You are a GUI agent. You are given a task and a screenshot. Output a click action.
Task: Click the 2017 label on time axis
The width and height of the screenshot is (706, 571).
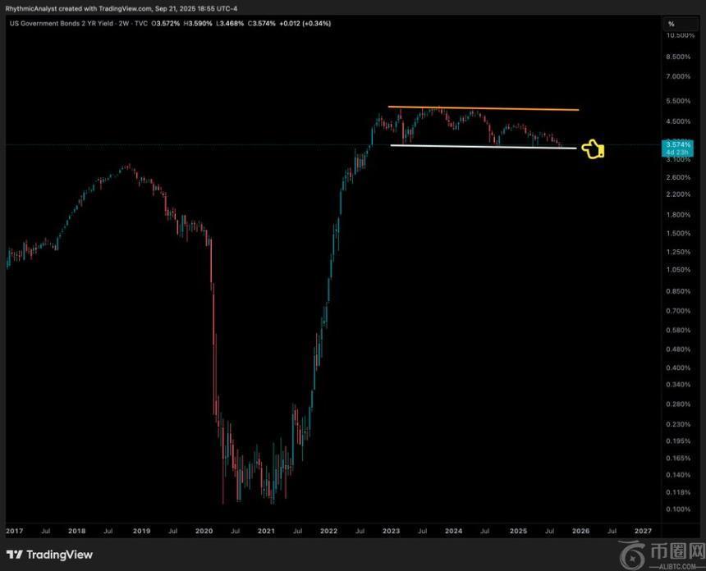[16, 531]
